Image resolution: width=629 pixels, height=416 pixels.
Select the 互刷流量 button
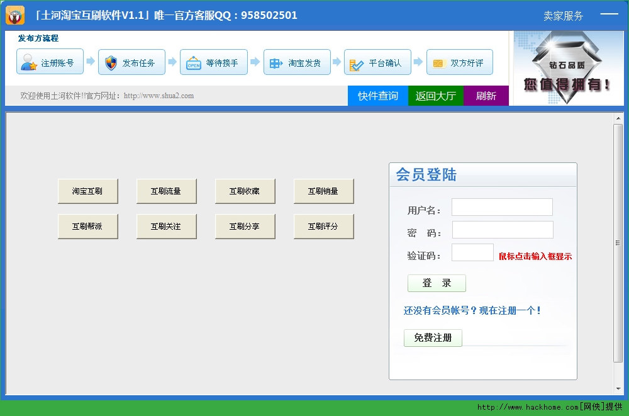pyautogui.click(x=167, y=191)
